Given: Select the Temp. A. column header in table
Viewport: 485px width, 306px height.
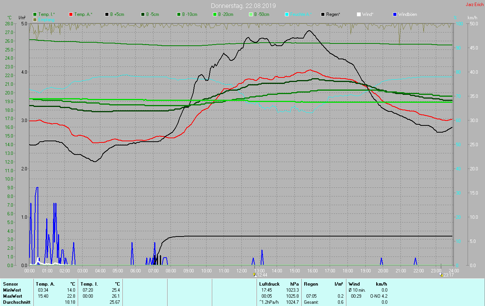Looking at the screenshot, I should tap(45, 284).
